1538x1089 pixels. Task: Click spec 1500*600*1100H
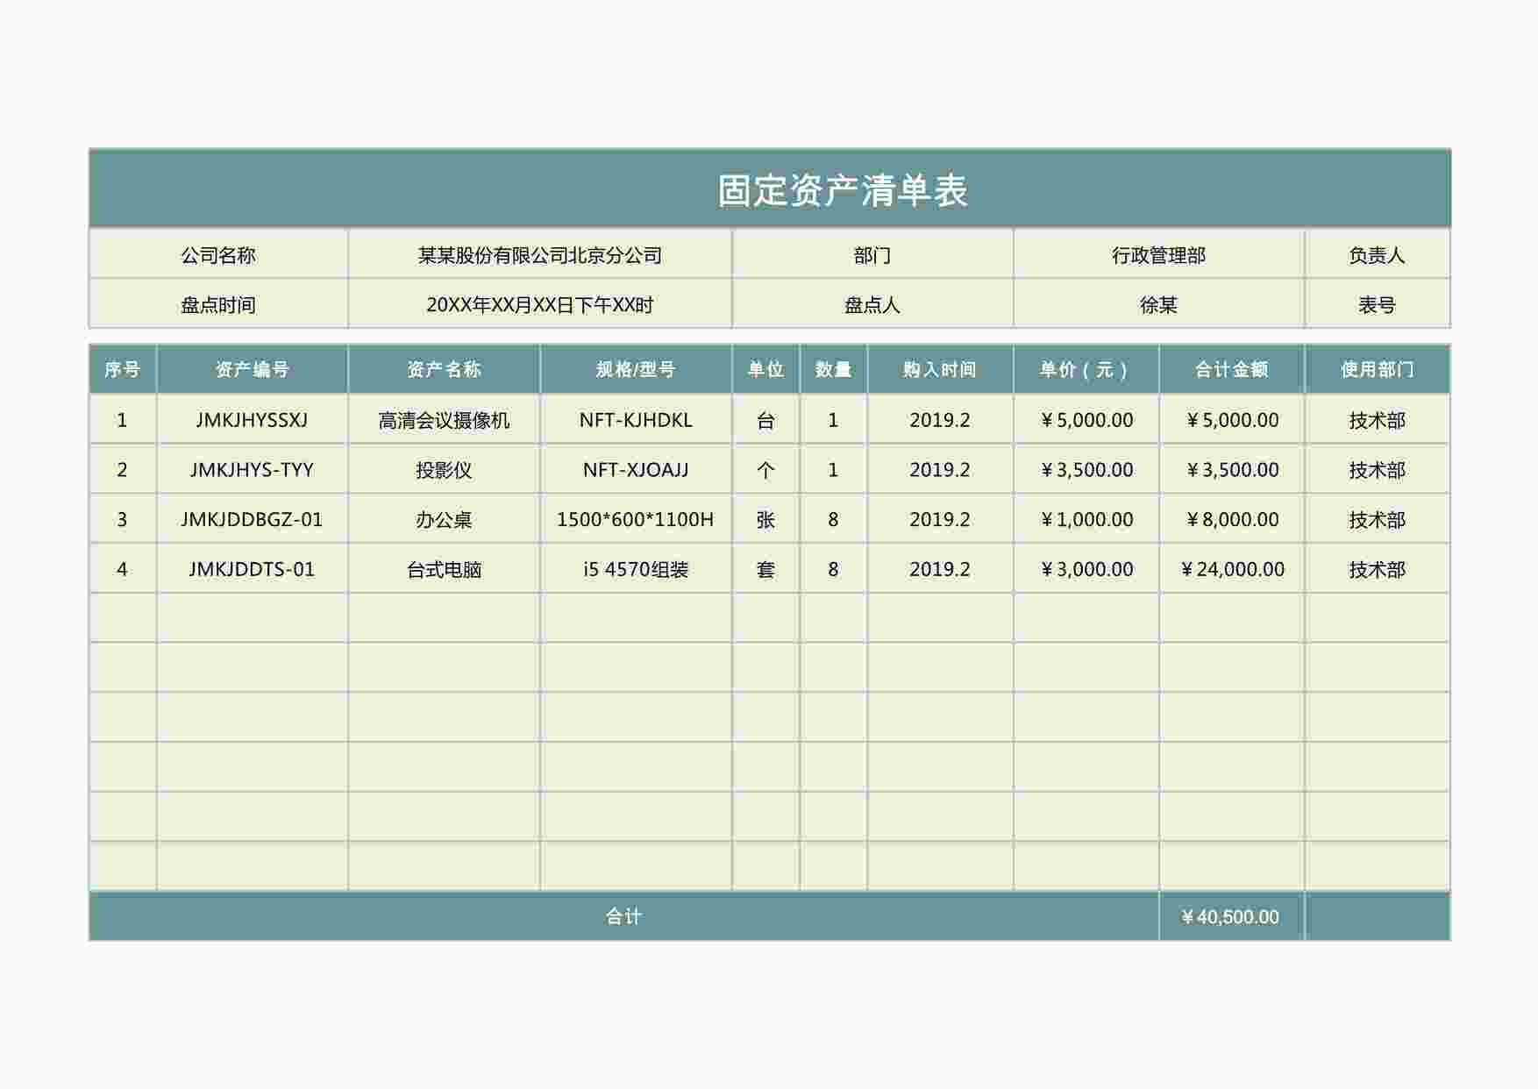(636, 519)
